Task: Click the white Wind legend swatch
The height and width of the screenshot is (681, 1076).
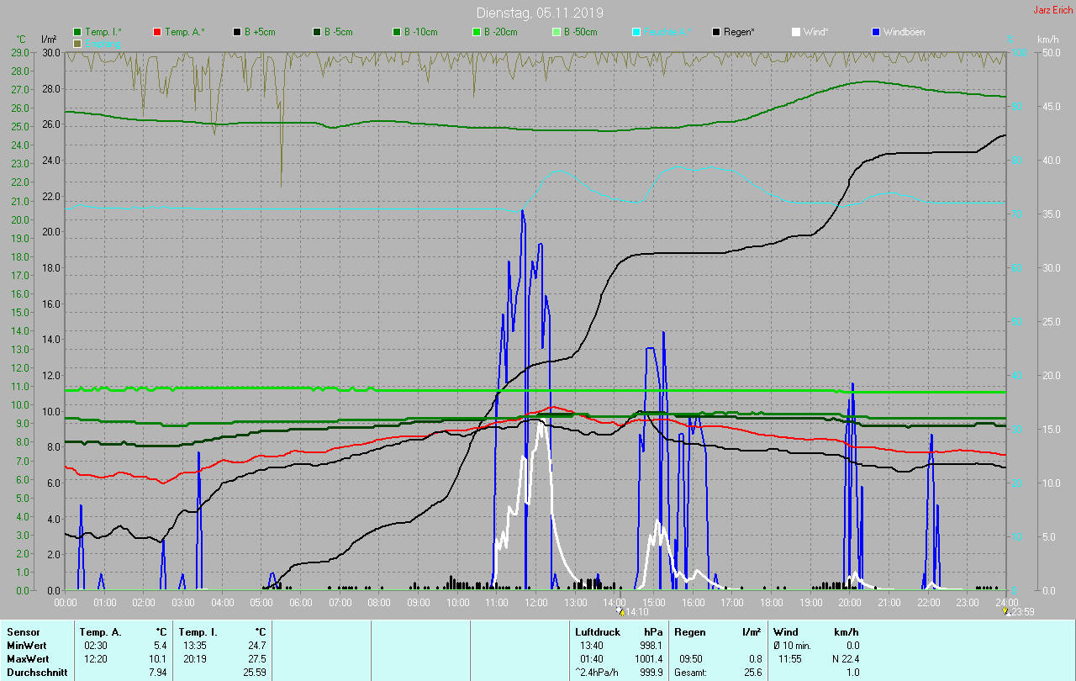Action: coord(796,32)
